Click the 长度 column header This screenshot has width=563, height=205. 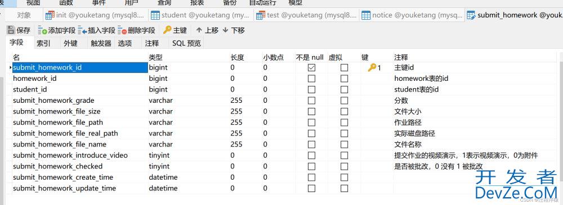coord(238,57)
